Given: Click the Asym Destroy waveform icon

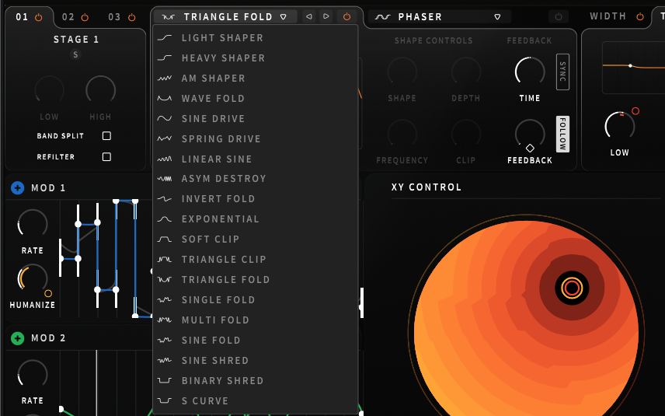Looking at the screenshot, I should click(165, 179).
